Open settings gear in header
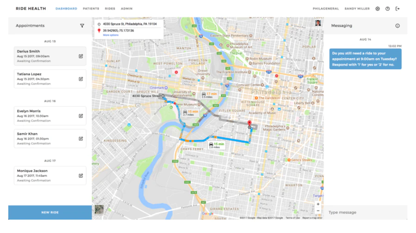Viewport: 416px width, 233px height. (378, 9)
